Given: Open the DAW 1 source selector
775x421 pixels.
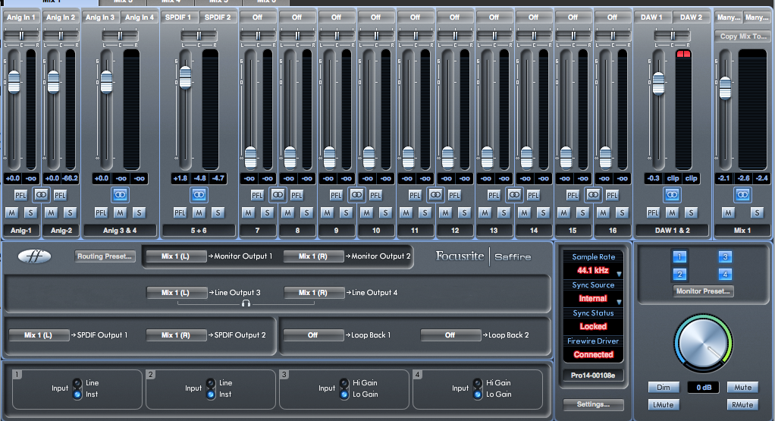Looking at the screenshot, I should point(652,17).
